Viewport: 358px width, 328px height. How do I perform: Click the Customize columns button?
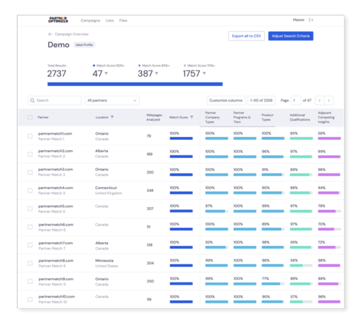tap(226, 101)
